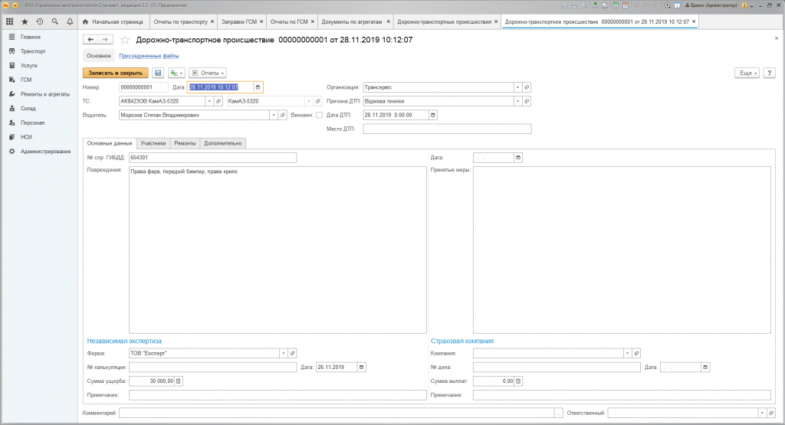Screen dimensions: 785x425
Task: Expand the ТС vehicle dropdown
Action: point(209,101)
